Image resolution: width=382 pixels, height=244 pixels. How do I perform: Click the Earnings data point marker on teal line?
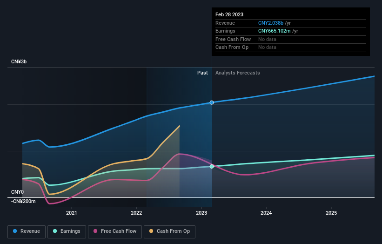click(x=212, y=167)
